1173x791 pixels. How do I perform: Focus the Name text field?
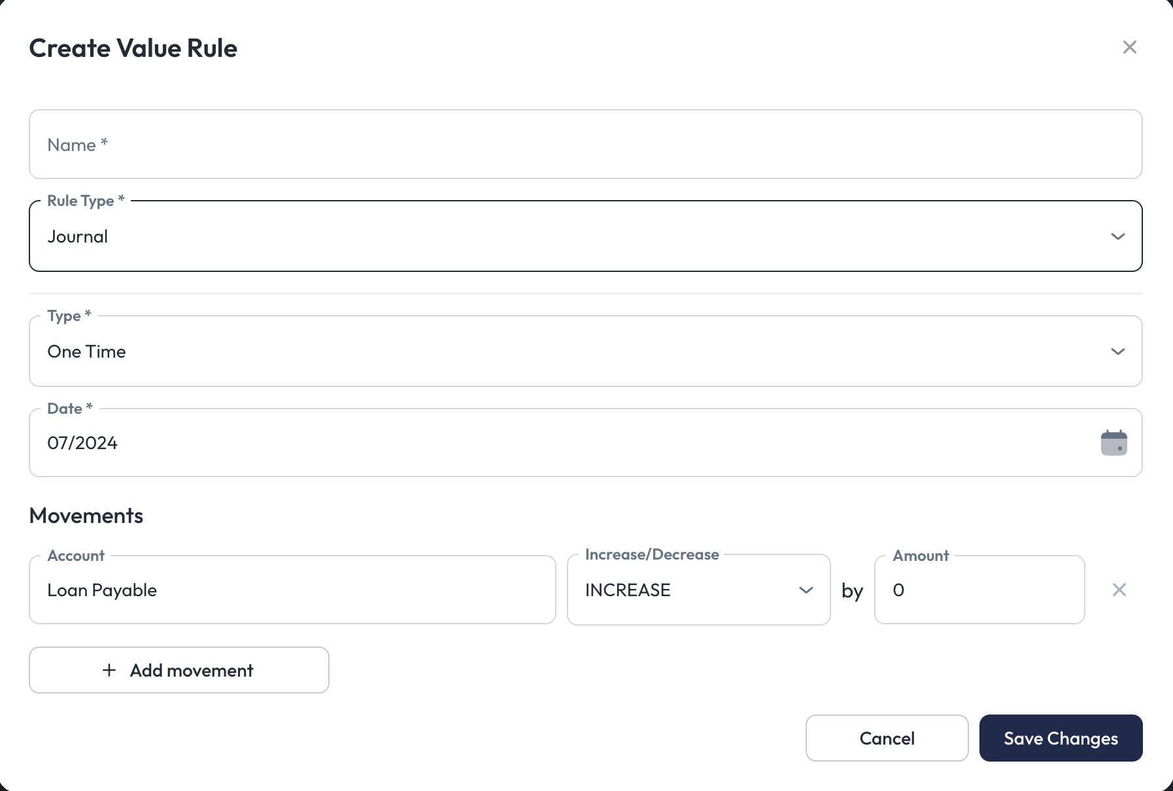coord(585,144)
